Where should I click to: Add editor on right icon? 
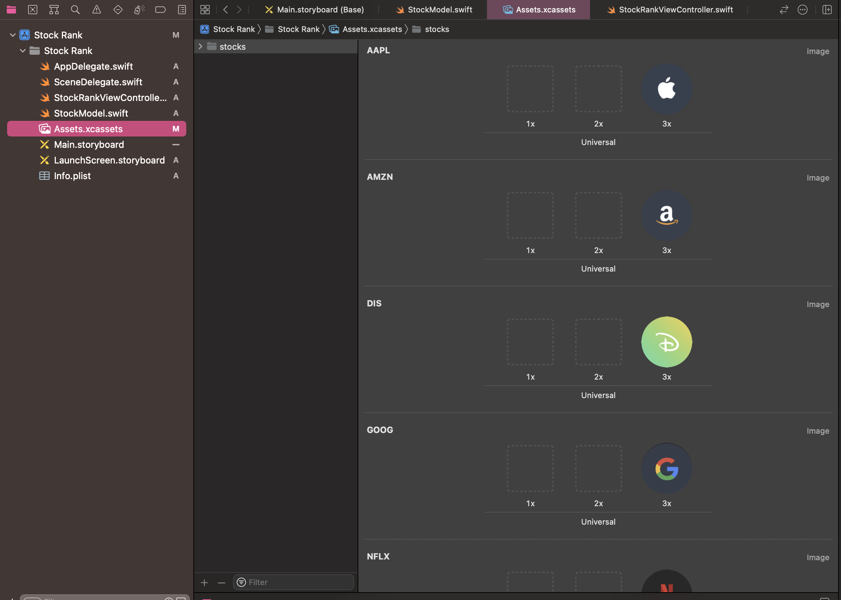click(827, 10)
